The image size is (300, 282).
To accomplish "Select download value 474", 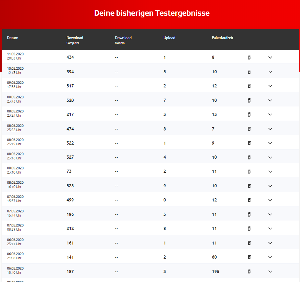I will (x=70, y=129).
